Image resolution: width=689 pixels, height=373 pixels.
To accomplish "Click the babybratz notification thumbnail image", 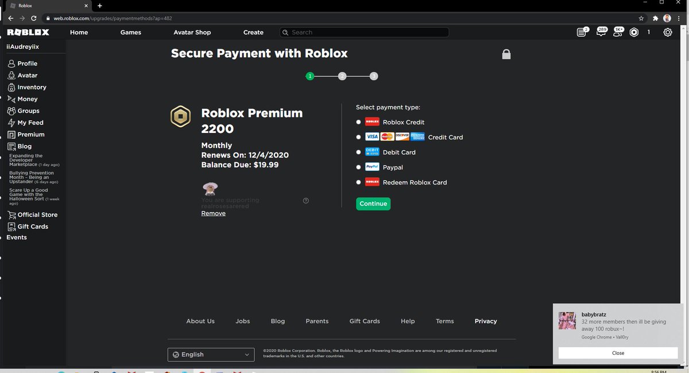I will pyautogui.click(x=567, y=321).
